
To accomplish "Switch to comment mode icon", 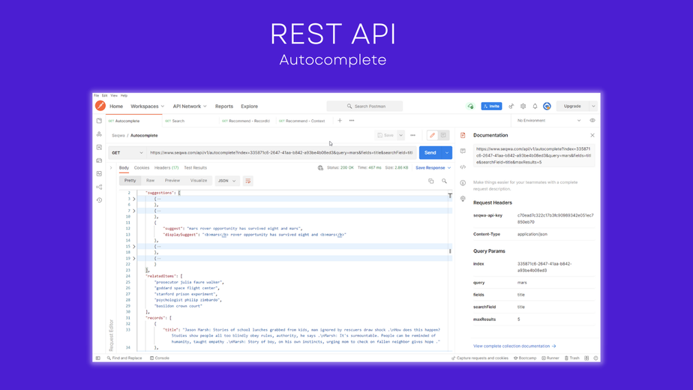I will point(443,135).
